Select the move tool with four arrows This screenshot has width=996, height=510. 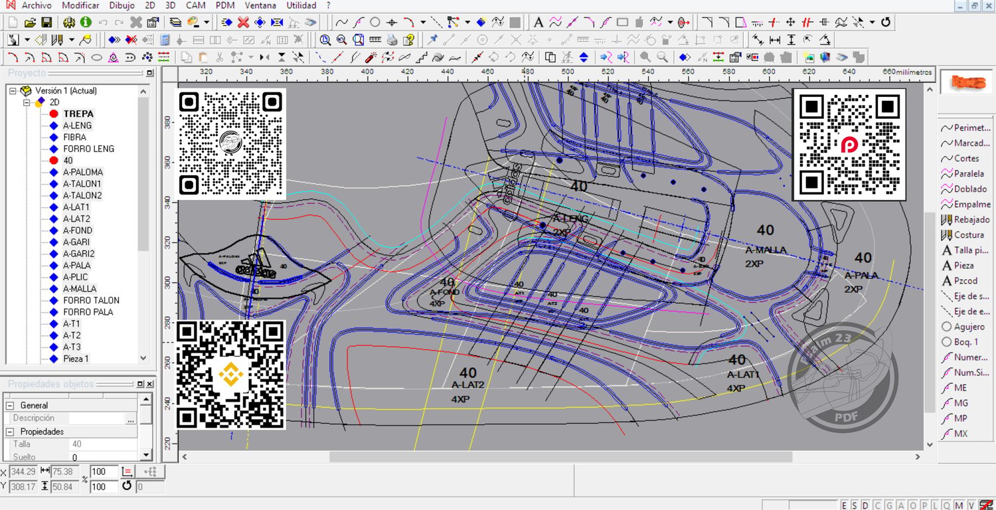click(790, 23)
